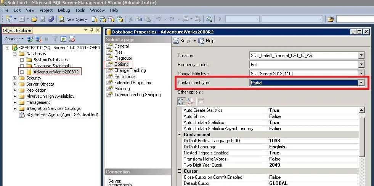Click the Undo arrow icon

tap(158, 19)
